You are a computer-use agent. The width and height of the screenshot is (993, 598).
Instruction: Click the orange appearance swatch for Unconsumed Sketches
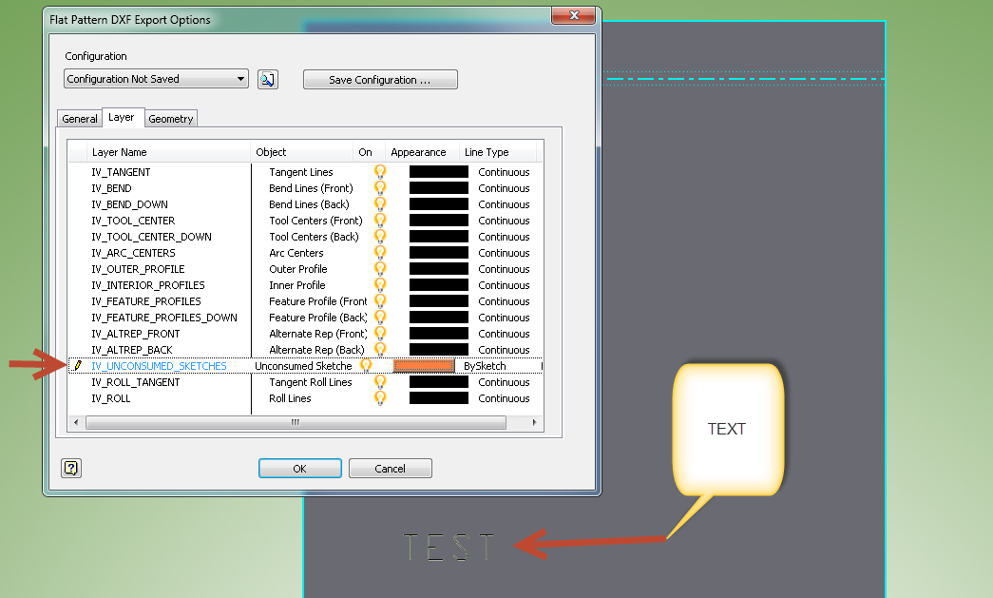tap(422, 365)
